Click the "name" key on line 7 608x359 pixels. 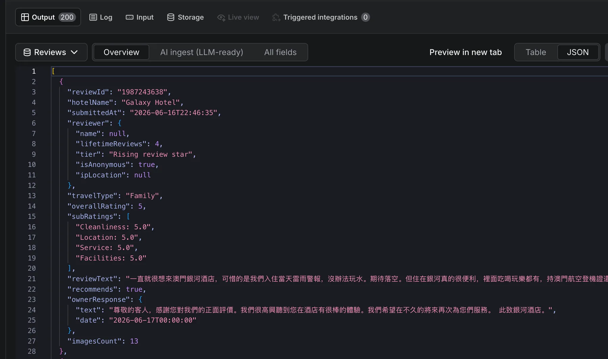(x=88, y=134)
